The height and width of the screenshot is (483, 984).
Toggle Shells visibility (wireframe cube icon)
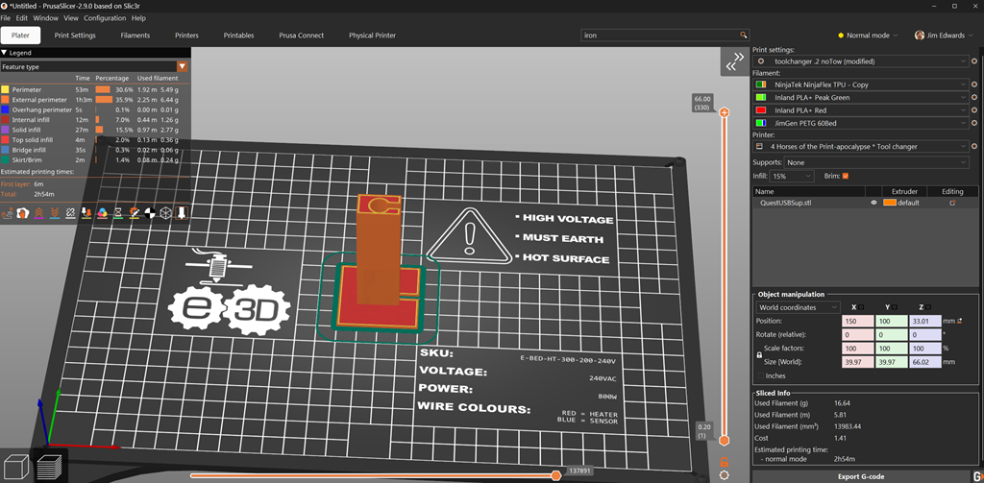coord(165,213)
